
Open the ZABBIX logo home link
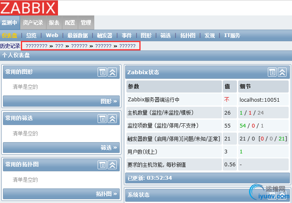29,8
